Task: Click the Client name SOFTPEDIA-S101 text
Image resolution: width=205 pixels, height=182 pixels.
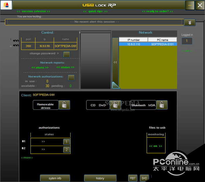Action: coord(44,95)
